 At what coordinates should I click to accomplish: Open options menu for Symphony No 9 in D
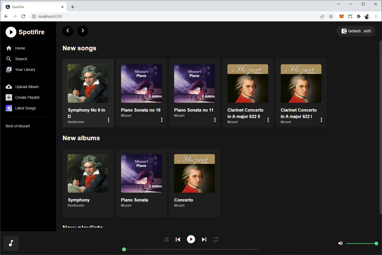108,120
